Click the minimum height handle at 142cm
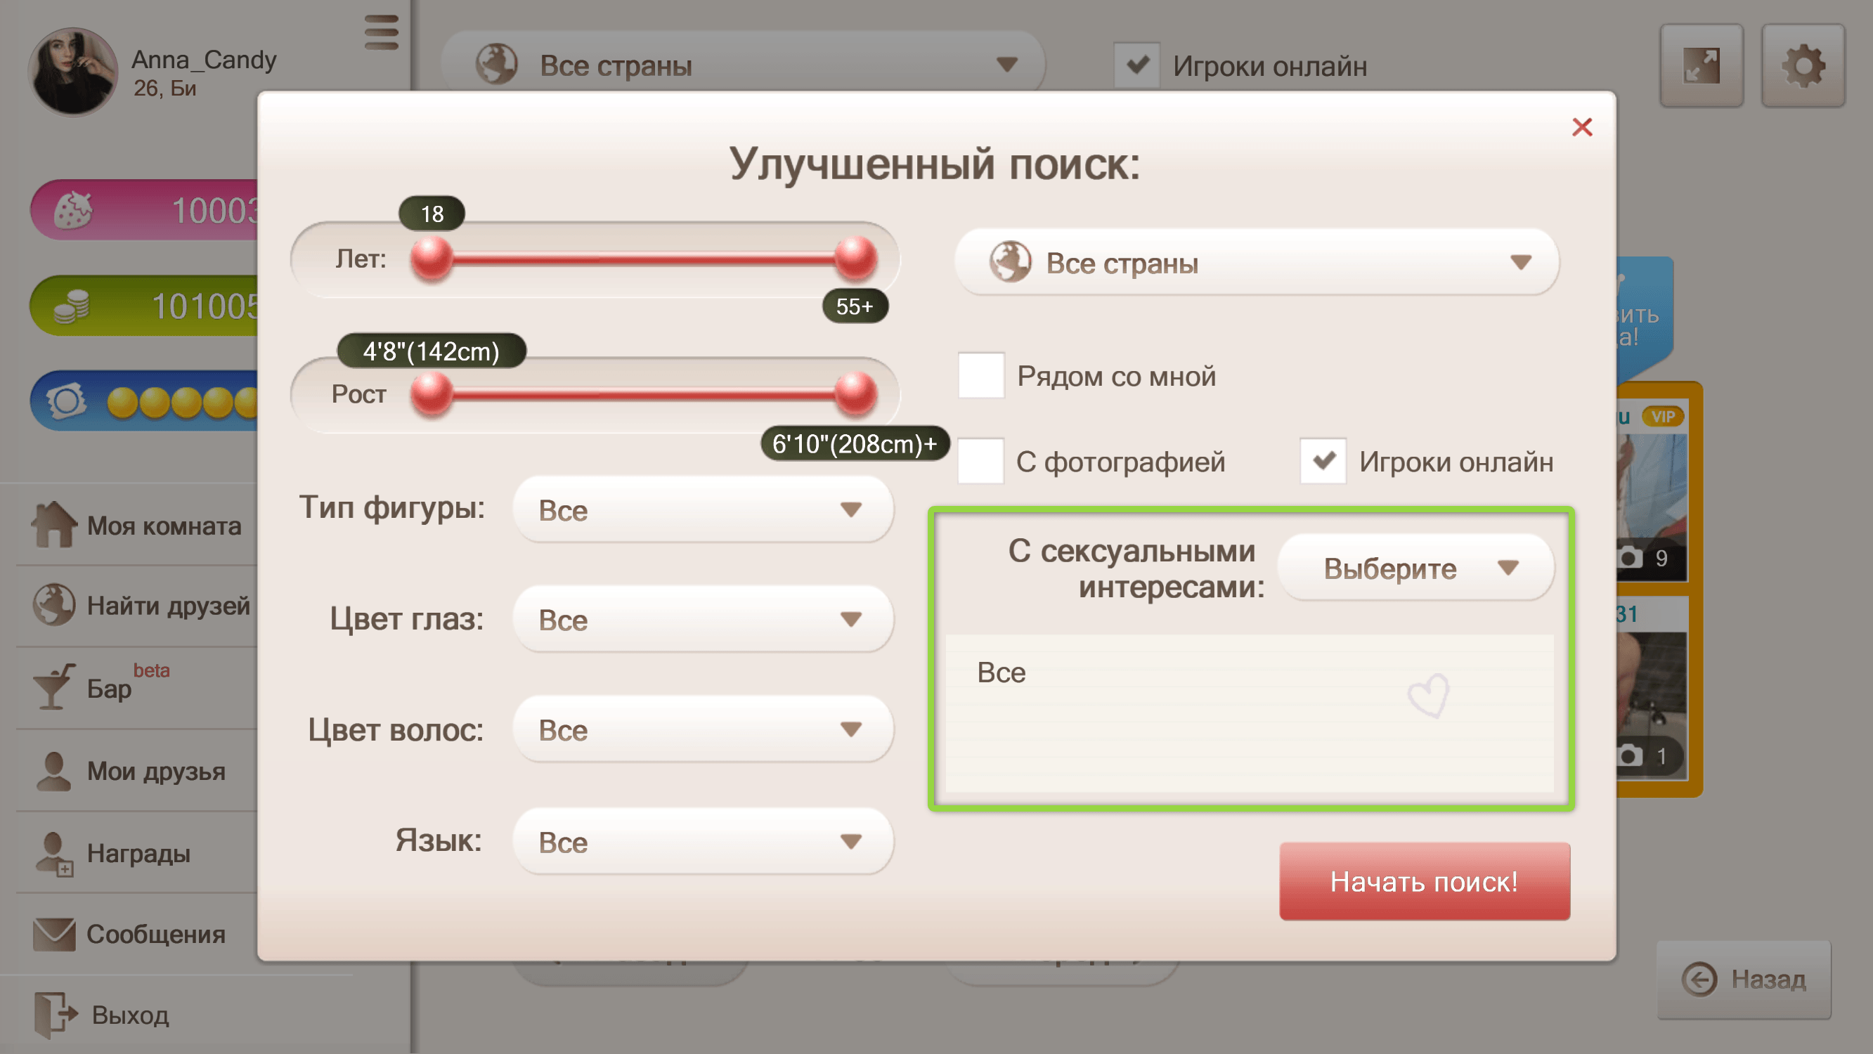 tap(432, 393)
